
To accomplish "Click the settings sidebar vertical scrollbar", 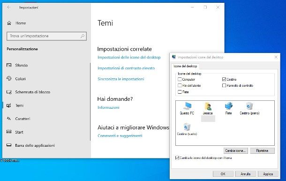I will click(90, 102).
